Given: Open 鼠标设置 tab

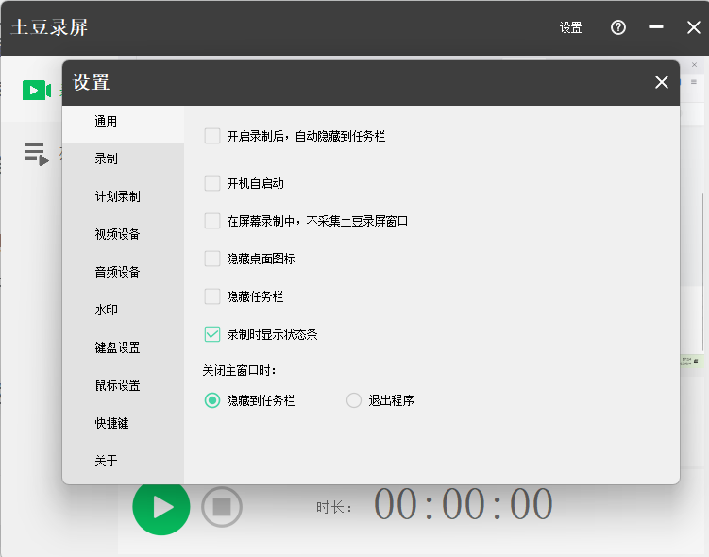Looking at the screenshot, I should point(123,385).
